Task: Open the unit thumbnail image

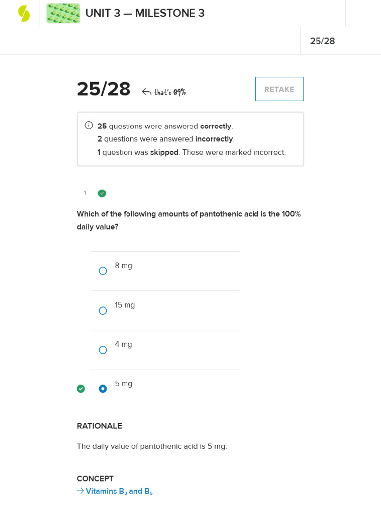Action: [63, 13]
